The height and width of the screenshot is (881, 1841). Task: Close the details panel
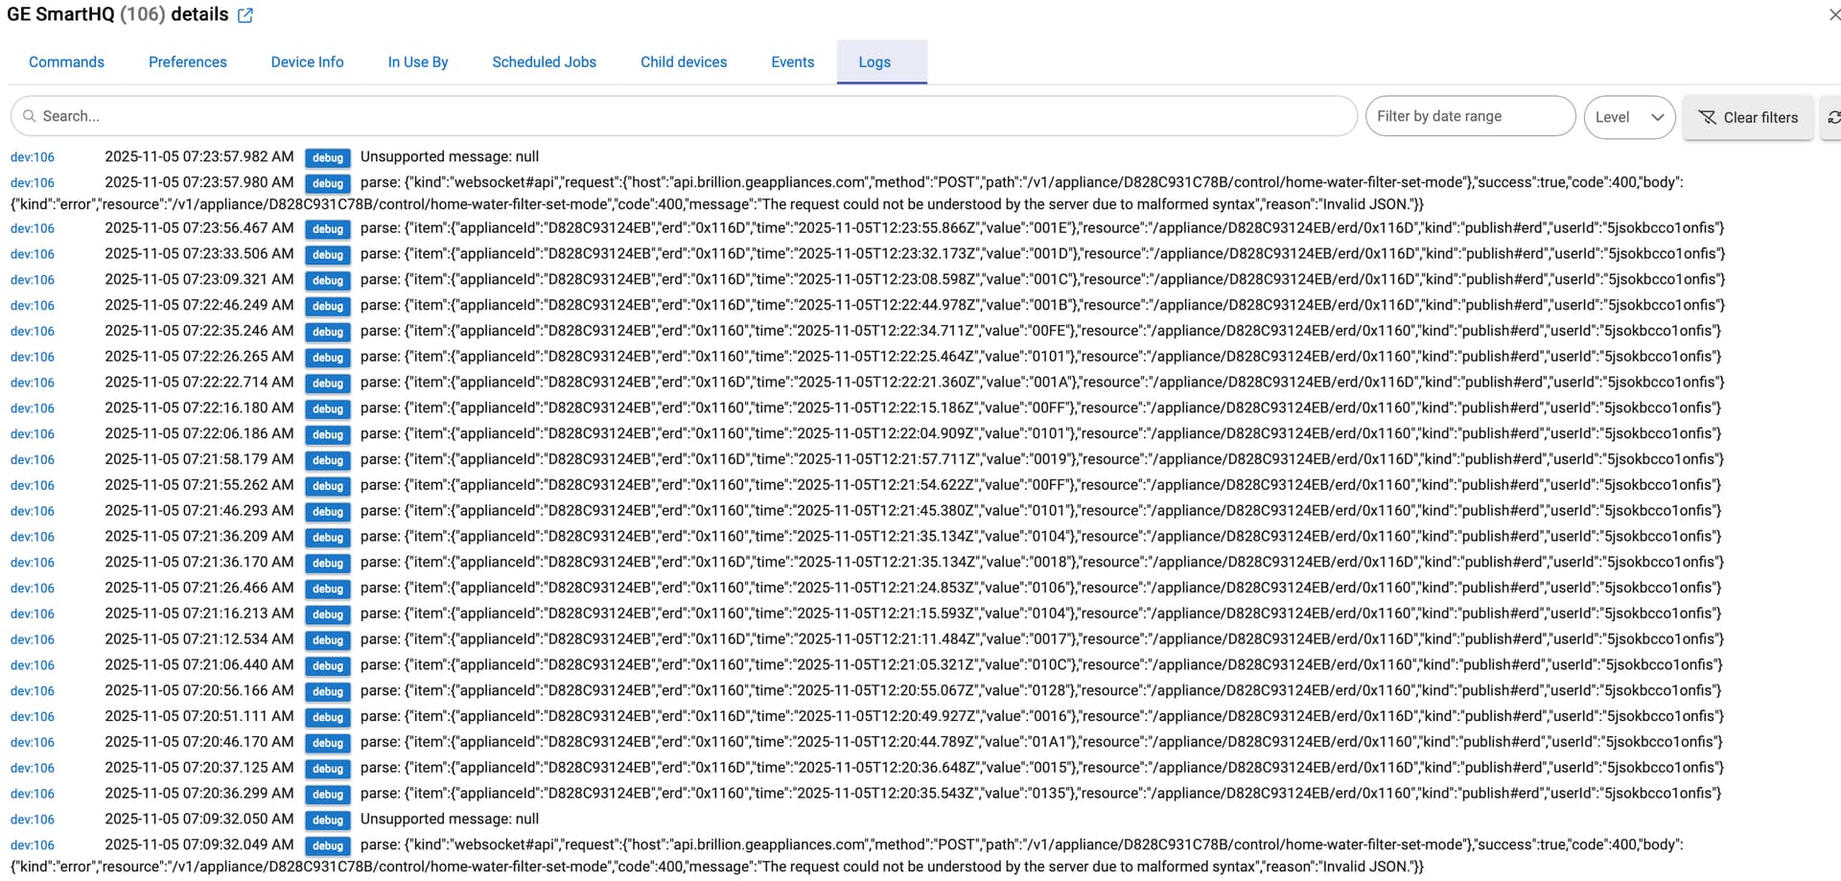tap(1833, 14)
